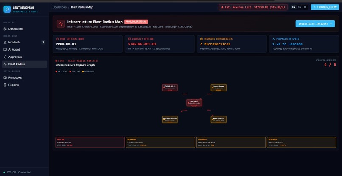
Task: Click the '4 / 5' affected services count
Action: pos(330,65)
